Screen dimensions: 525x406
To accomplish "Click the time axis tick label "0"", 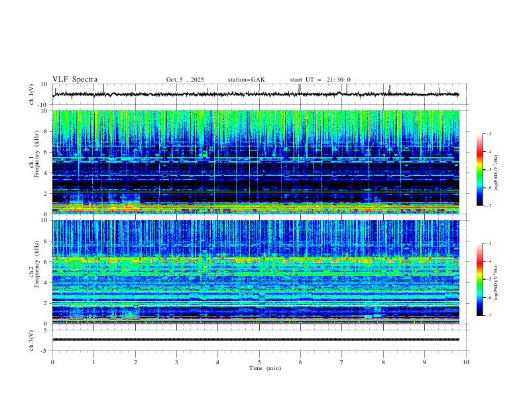I will click(x=52, y=362).
